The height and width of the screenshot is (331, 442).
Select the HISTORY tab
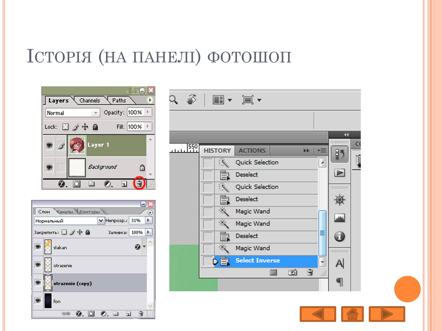point(217,151)
